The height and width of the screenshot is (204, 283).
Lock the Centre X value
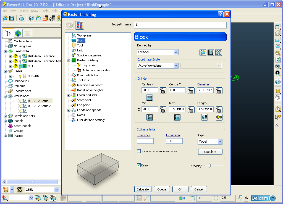tap(163, 91)
